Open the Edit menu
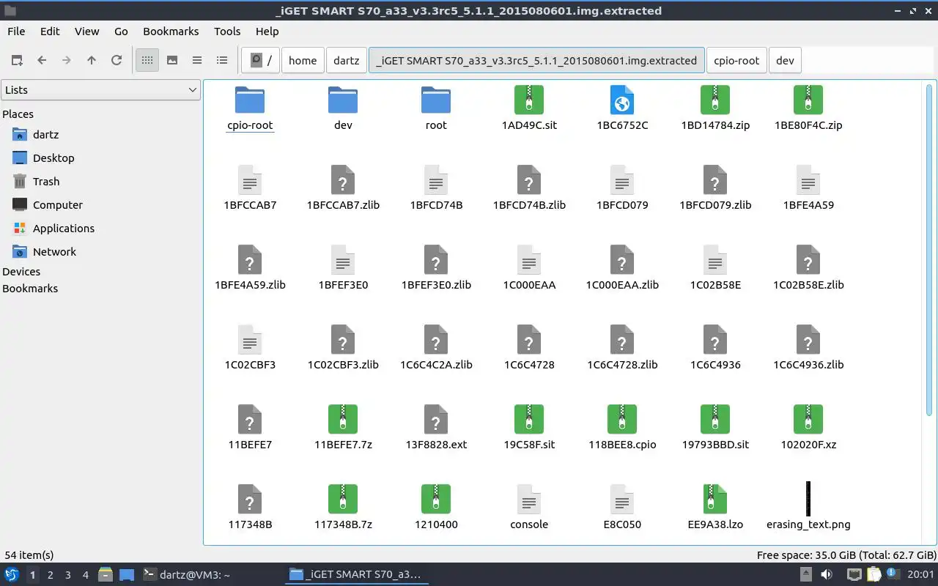The image size is (938, 586). 50,31
